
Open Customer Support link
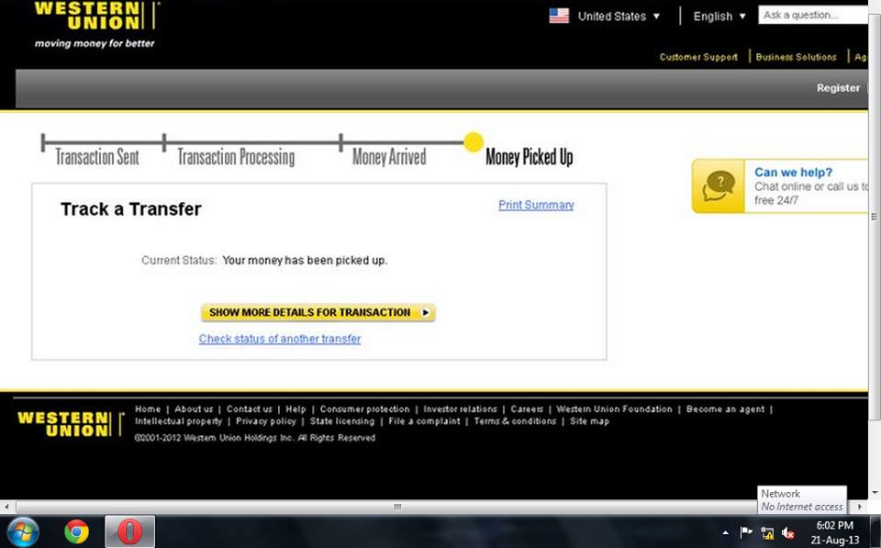pyautogui.click(x=698, y=57)
